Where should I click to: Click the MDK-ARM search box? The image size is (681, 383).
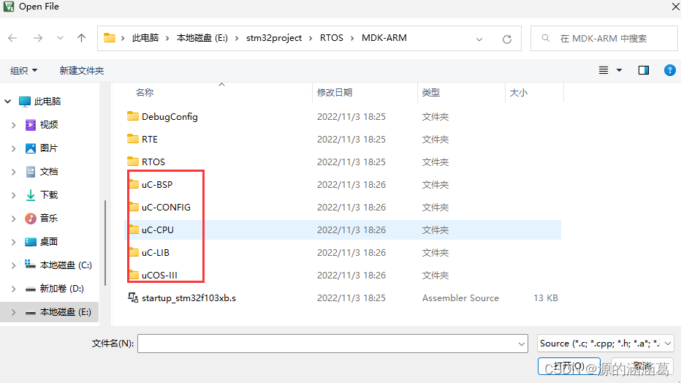click(604, 38)
